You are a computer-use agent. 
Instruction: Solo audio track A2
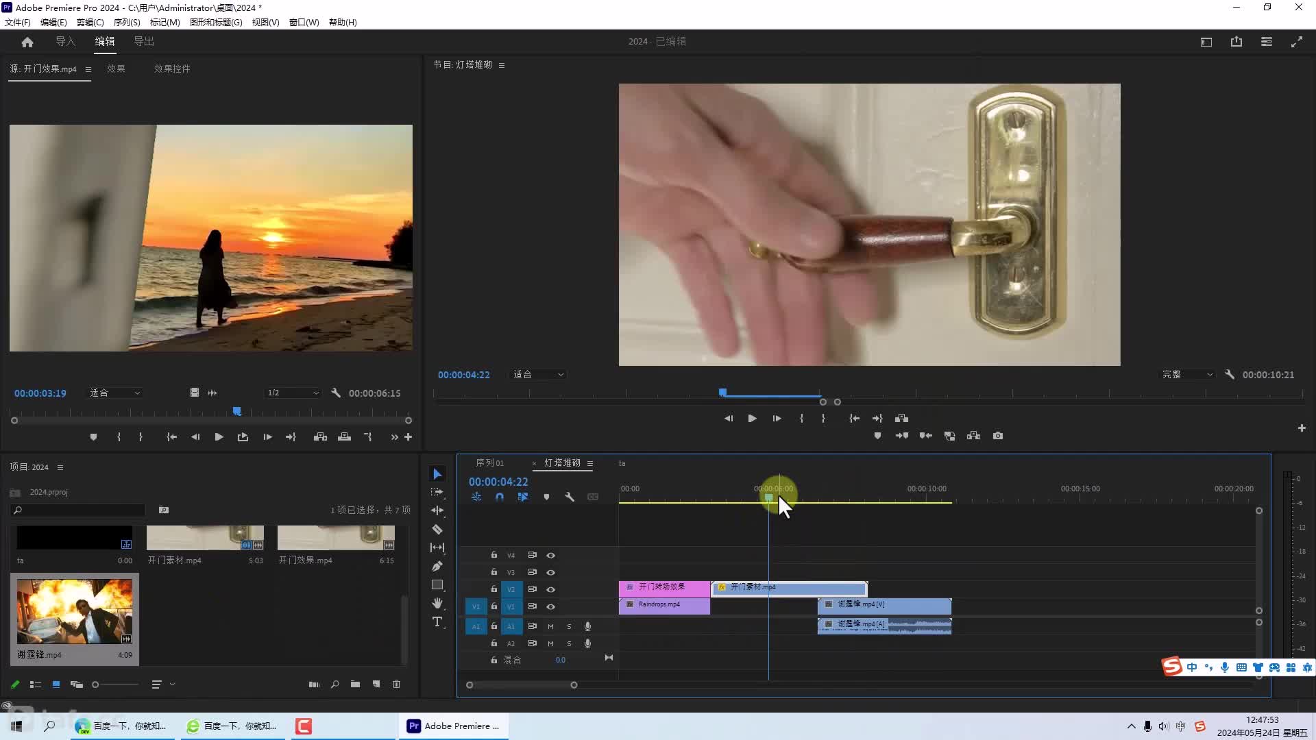click(x=569, y=644)
